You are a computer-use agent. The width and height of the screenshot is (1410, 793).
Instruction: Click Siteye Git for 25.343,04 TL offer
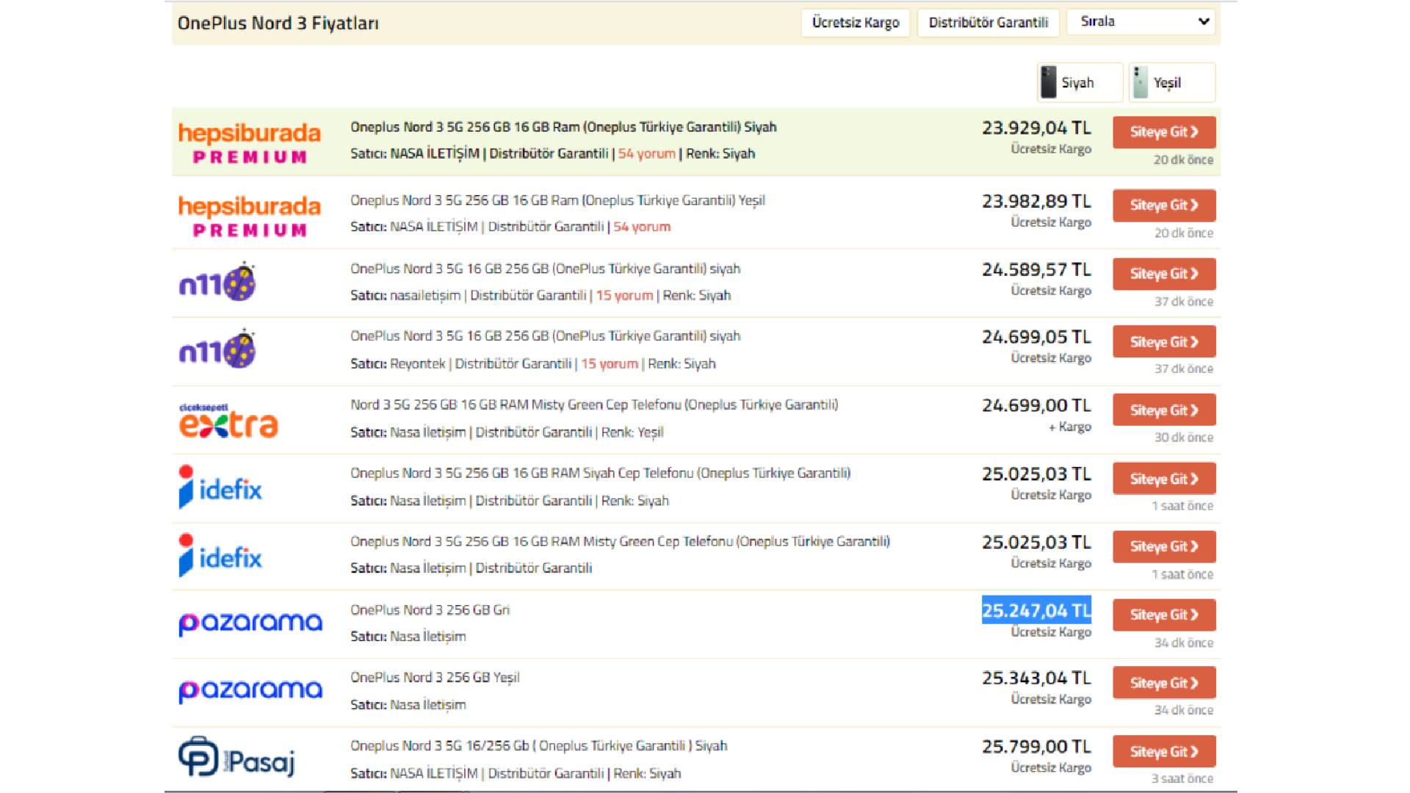coord(1164,683)
